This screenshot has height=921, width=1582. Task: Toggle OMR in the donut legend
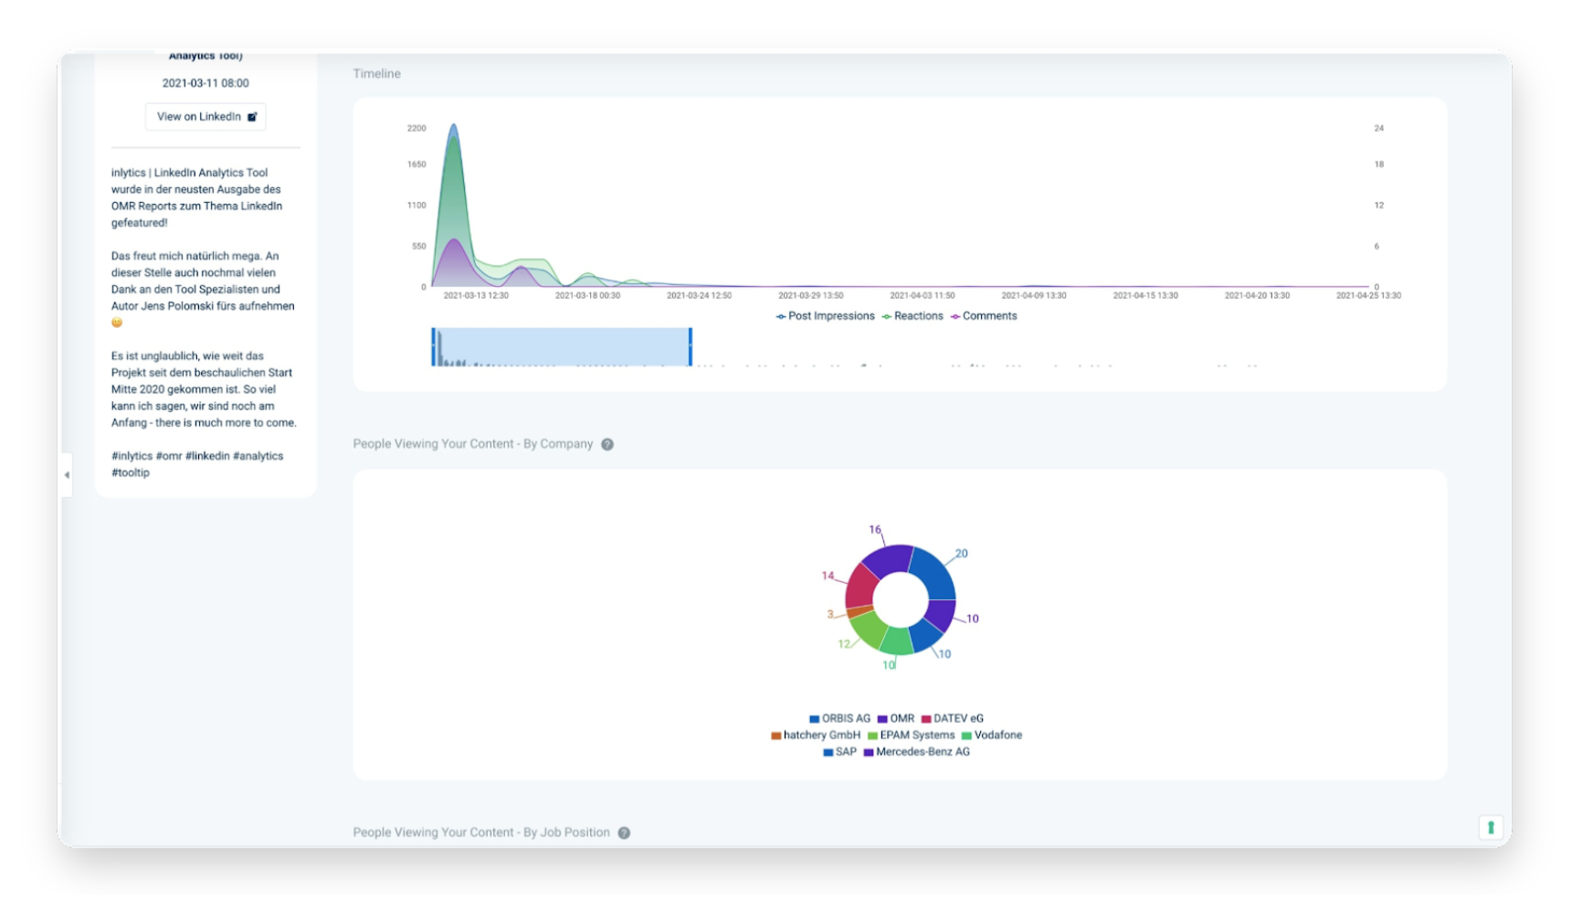tap(896, 719)
